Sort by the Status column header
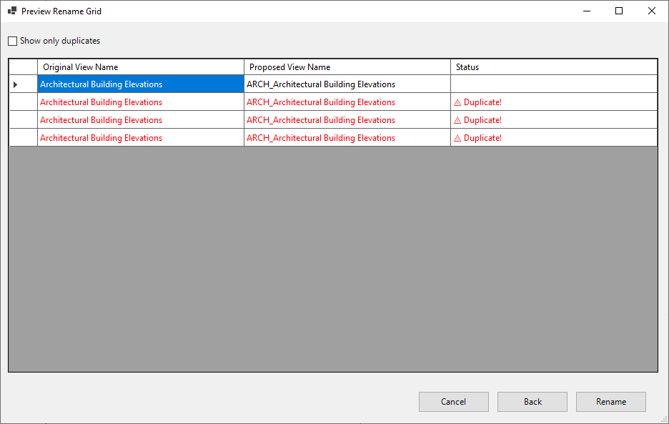 (x=553, y=67)
